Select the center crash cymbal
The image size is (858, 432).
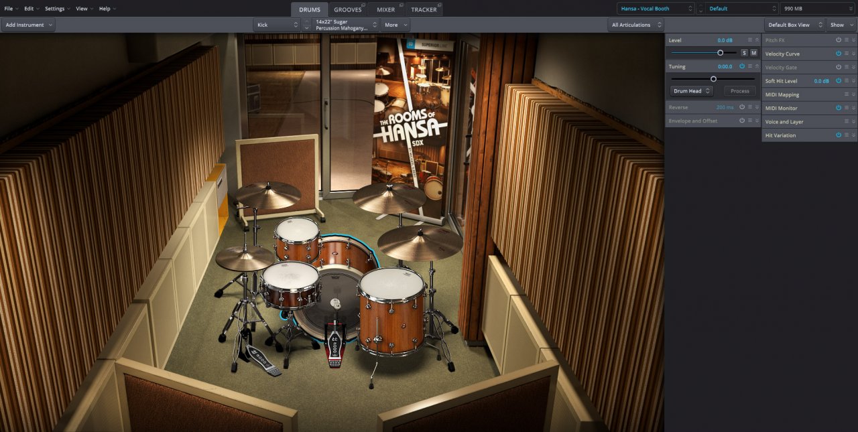click(x=389, y=198)
